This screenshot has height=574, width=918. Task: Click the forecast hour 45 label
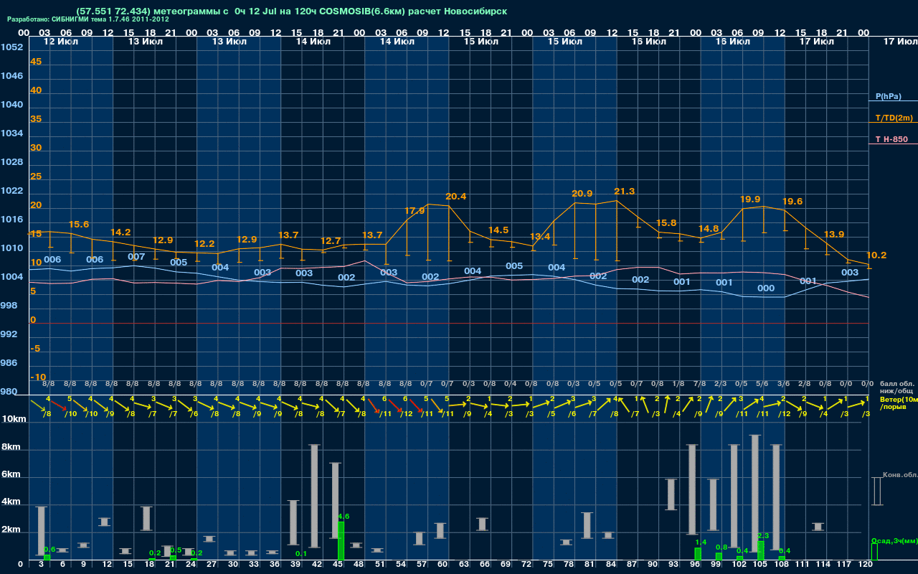point(338,565)
